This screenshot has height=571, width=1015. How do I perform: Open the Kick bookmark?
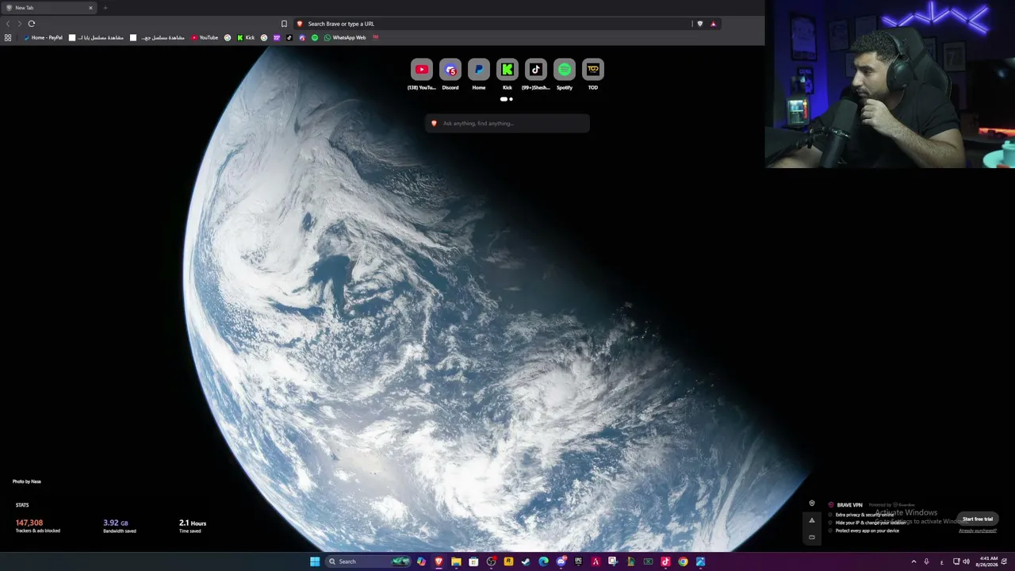coord(246,37)
